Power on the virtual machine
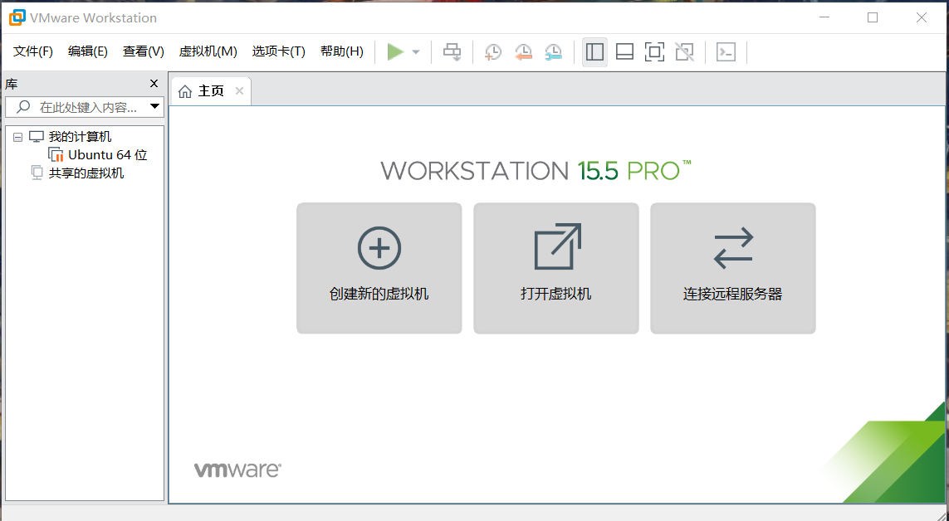 tap(395, 51)
